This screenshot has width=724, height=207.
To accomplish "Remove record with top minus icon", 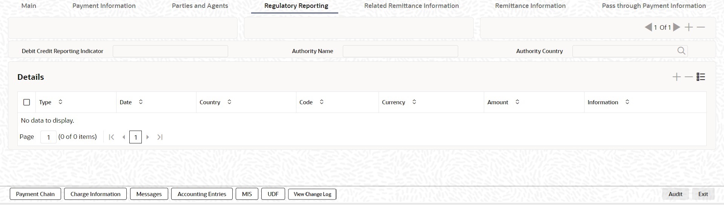I will pos(701,27).
